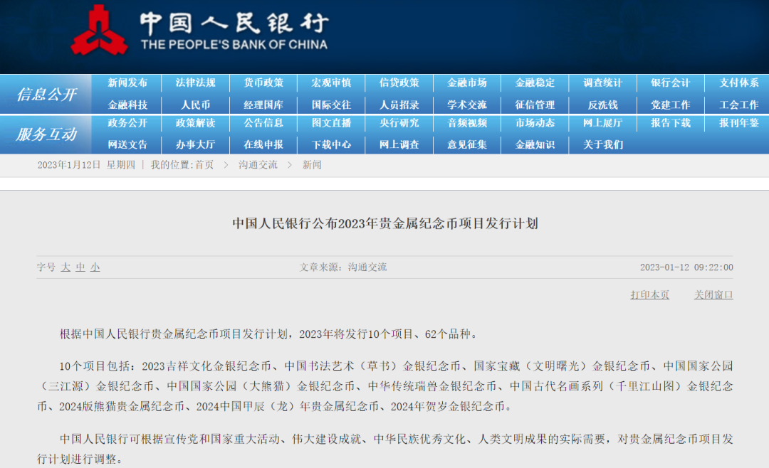Choose the 在线申报 link
This screenshot has height=468, width=769.
click(x=263, y=145)
